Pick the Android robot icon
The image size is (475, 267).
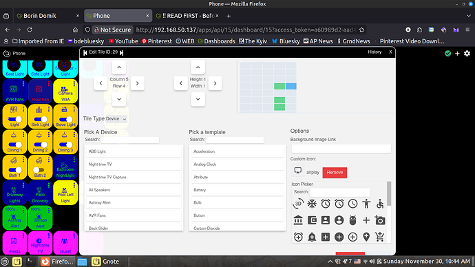pyautogui.click(x=352, y=220)
